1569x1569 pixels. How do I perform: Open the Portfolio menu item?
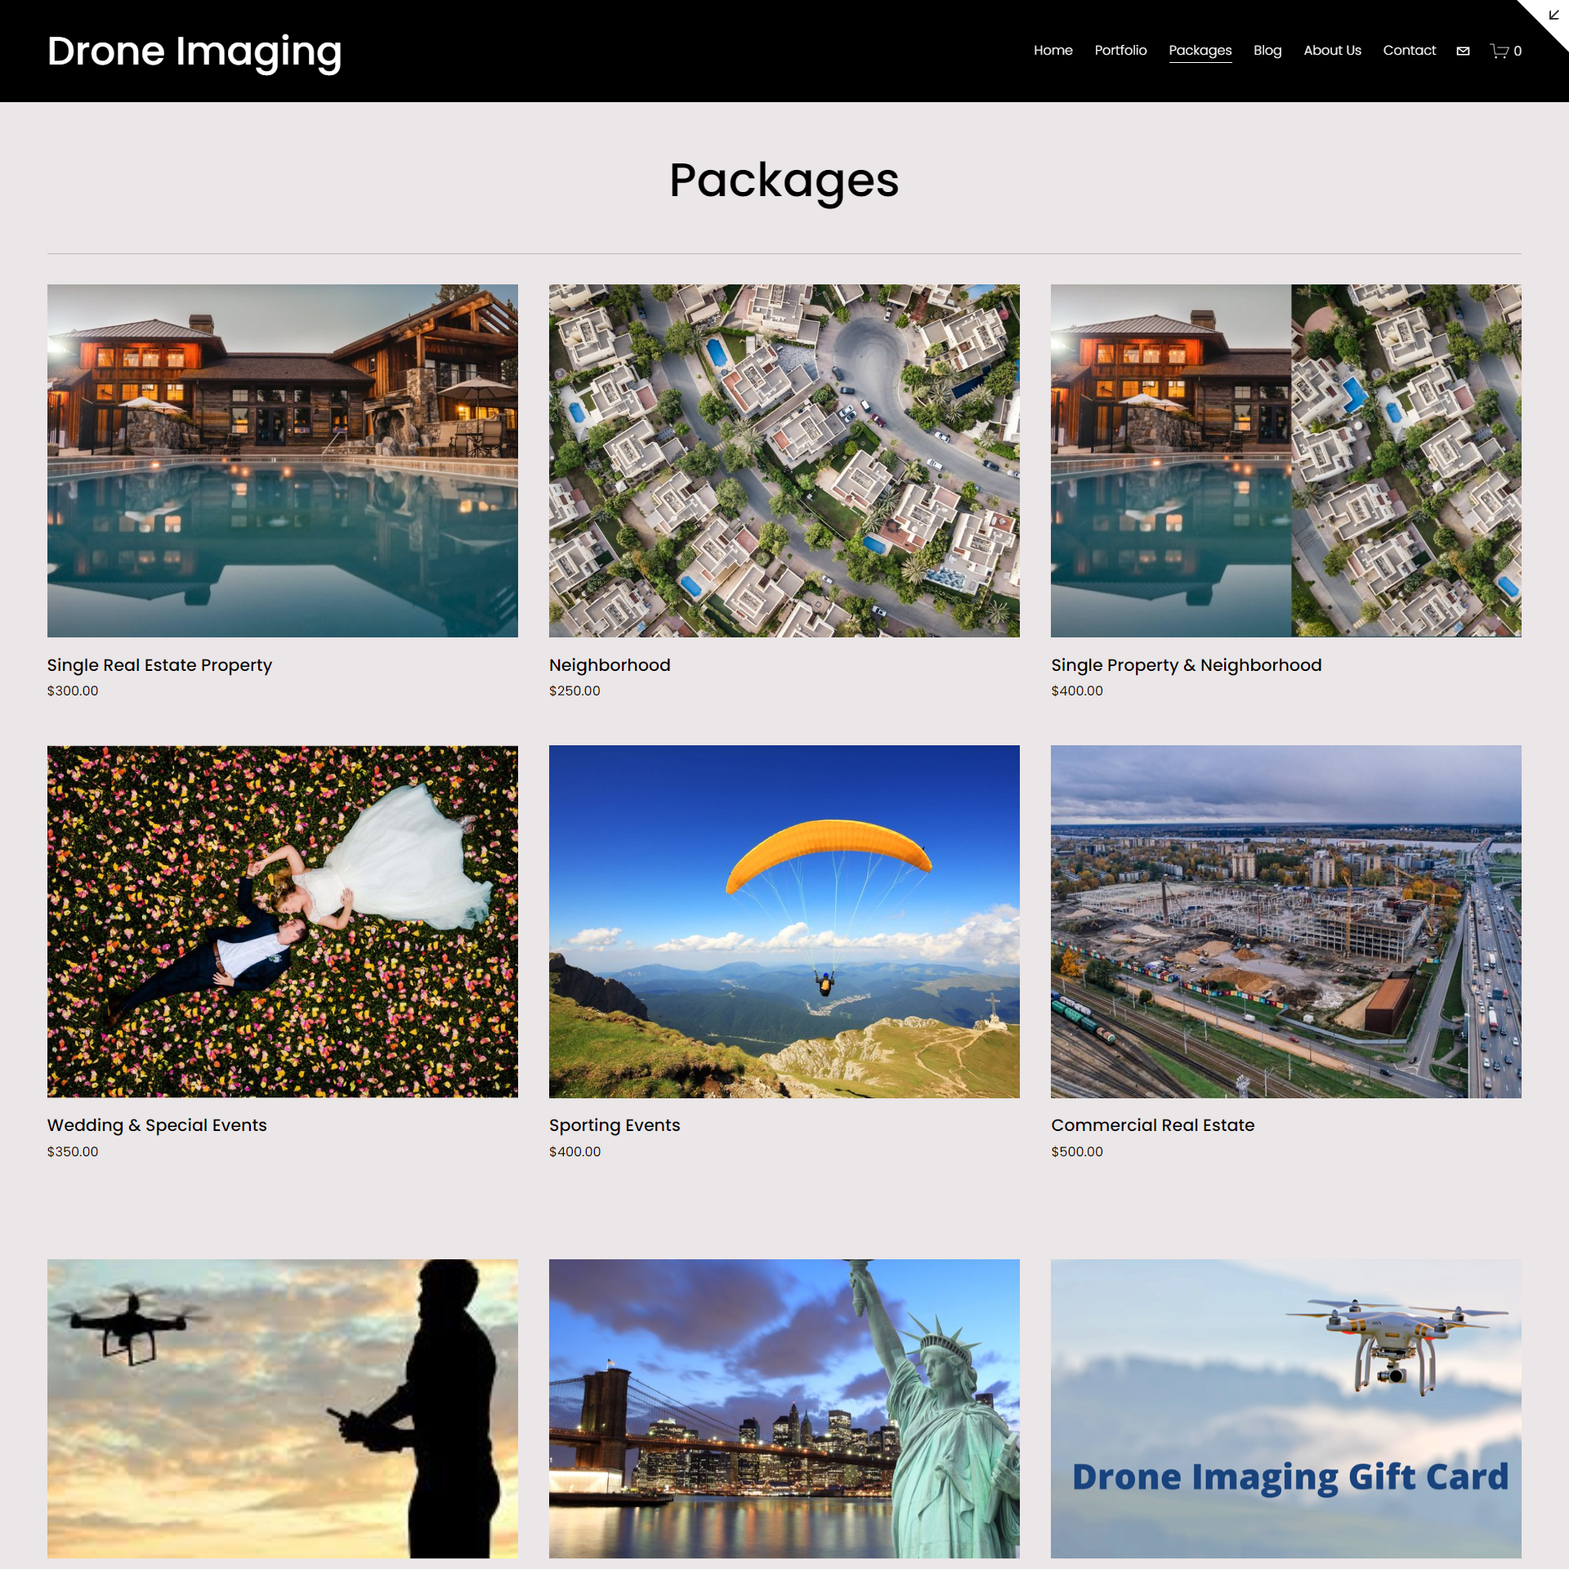pyautogui.click(x=1120, y=50)
